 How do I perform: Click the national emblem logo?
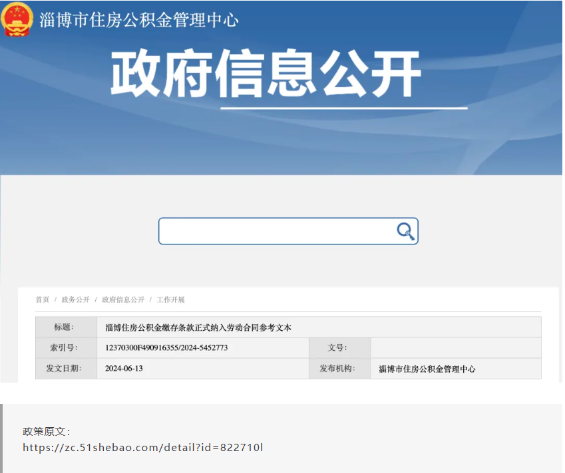17,19
